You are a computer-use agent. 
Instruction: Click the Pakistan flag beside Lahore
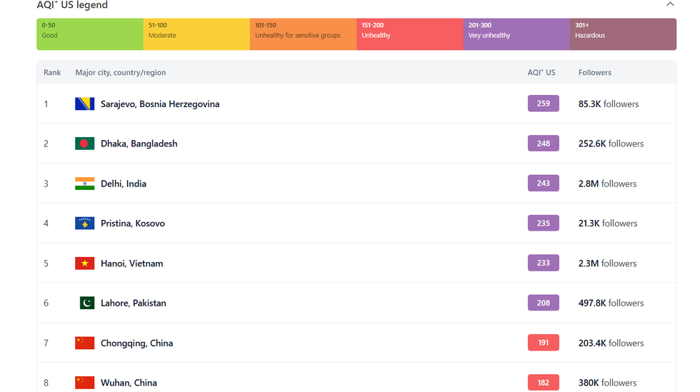tap(86, 303)
